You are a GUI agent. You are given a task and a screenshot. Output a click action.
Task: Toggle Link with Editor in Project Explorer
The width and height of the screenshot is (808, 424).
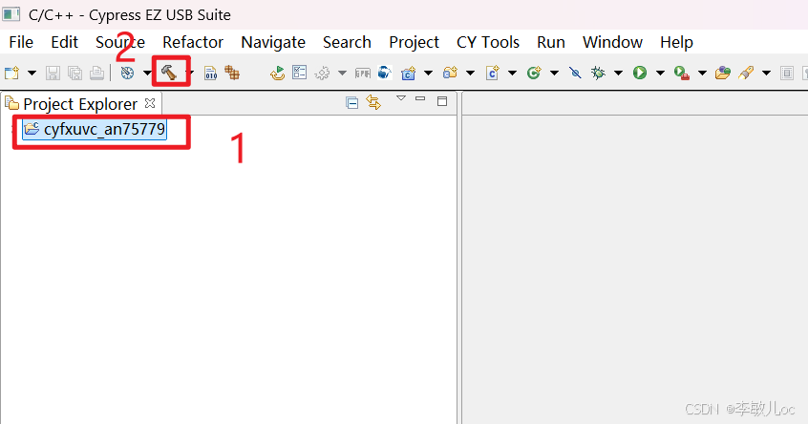pos(373,102)
